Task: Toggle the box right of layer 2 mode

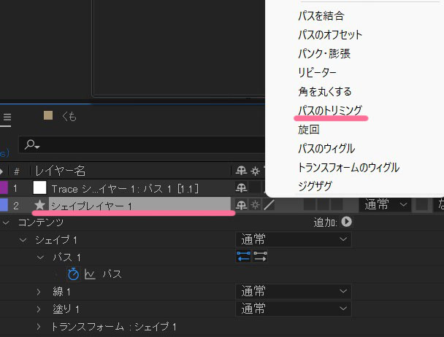Action: (x=421, y=204)
